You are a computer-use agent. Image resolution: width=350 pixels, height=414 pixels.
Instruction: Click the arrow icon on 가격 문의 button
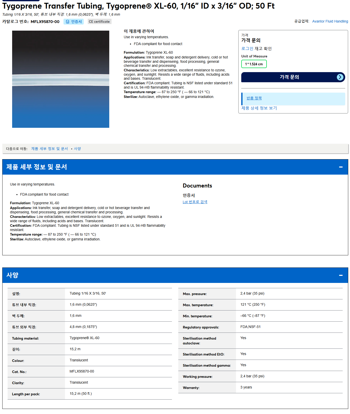[340, 77]
